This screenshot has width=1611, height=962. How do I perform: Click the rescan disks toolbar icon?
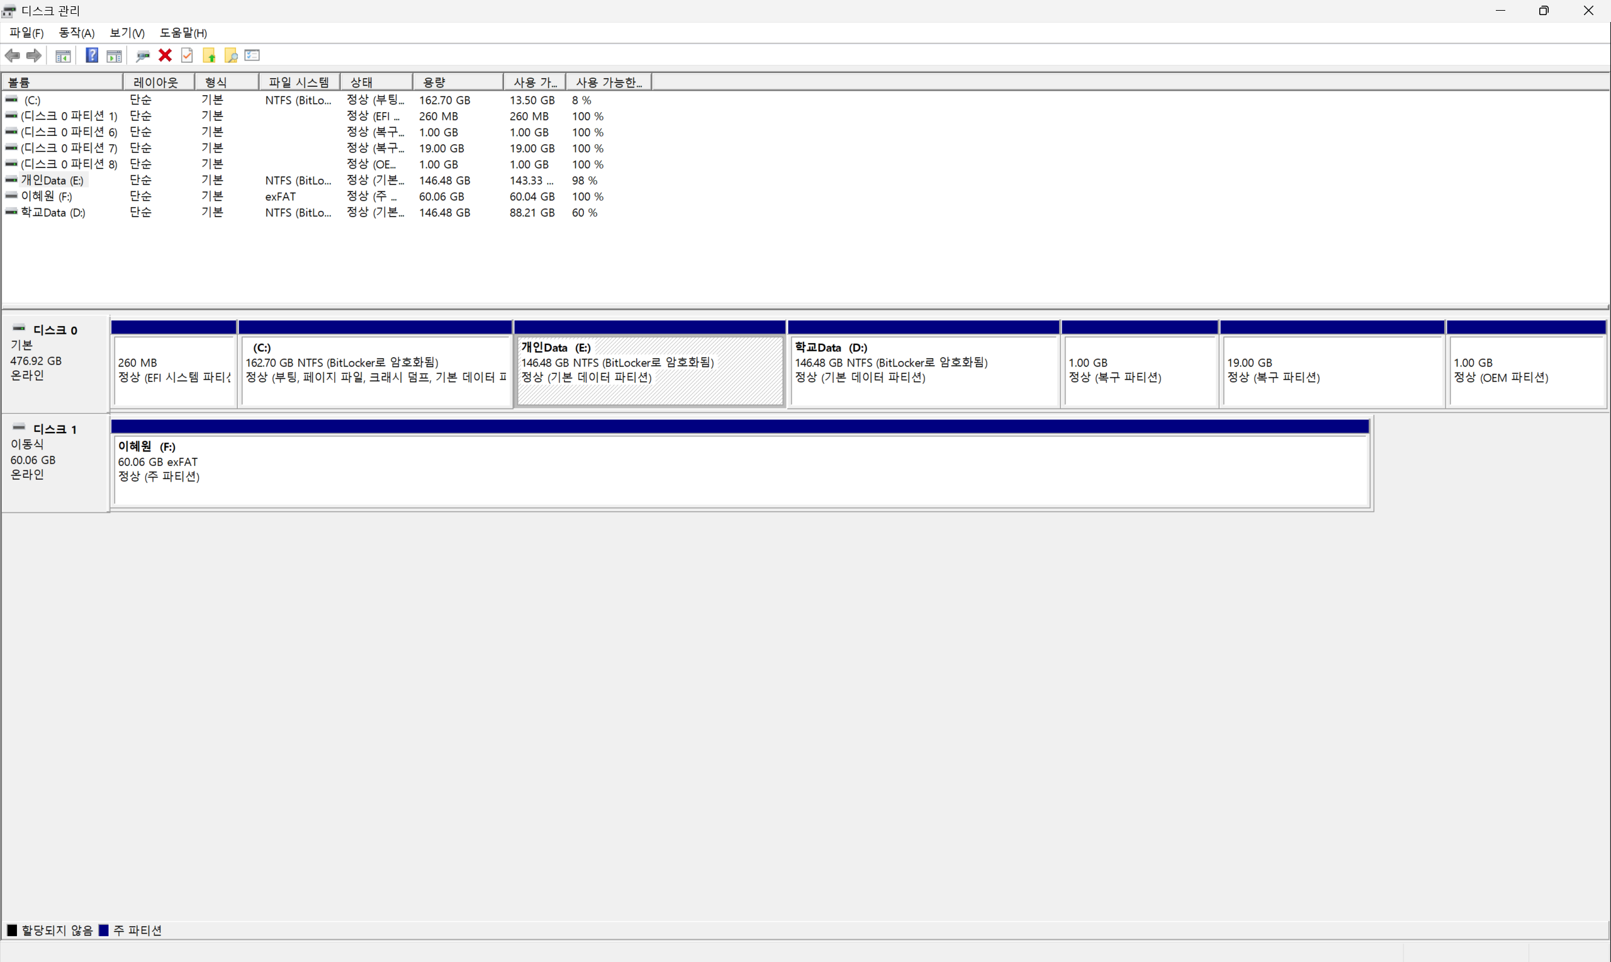[x=142, y=56]
